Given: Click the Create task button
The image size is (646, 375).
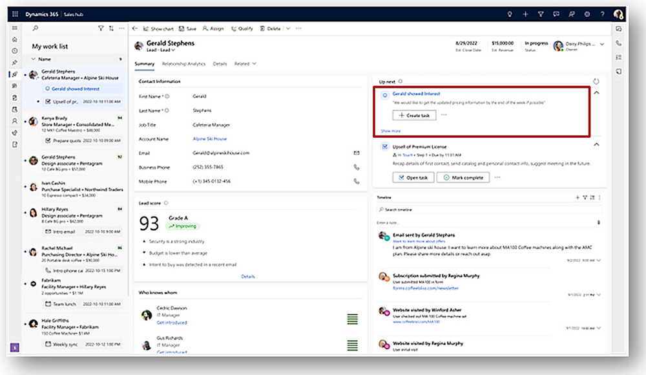Looking at the screenshot, I should 414,115.
